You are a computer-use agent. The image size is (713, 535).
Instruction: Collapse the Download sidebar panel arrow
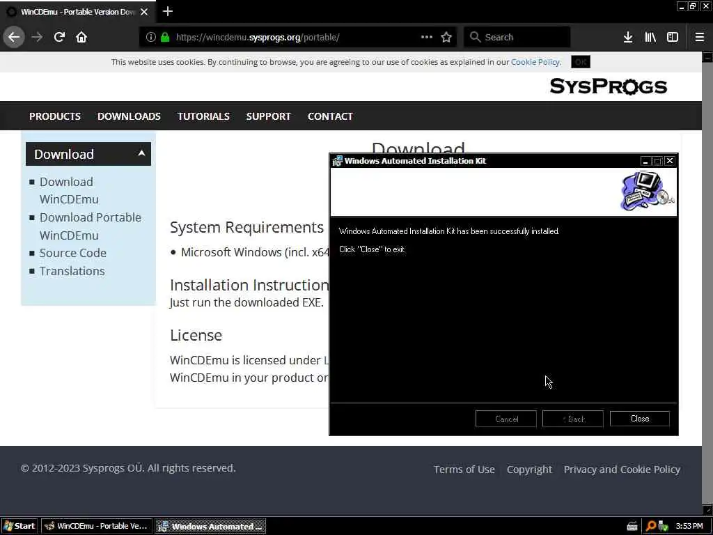141,153
